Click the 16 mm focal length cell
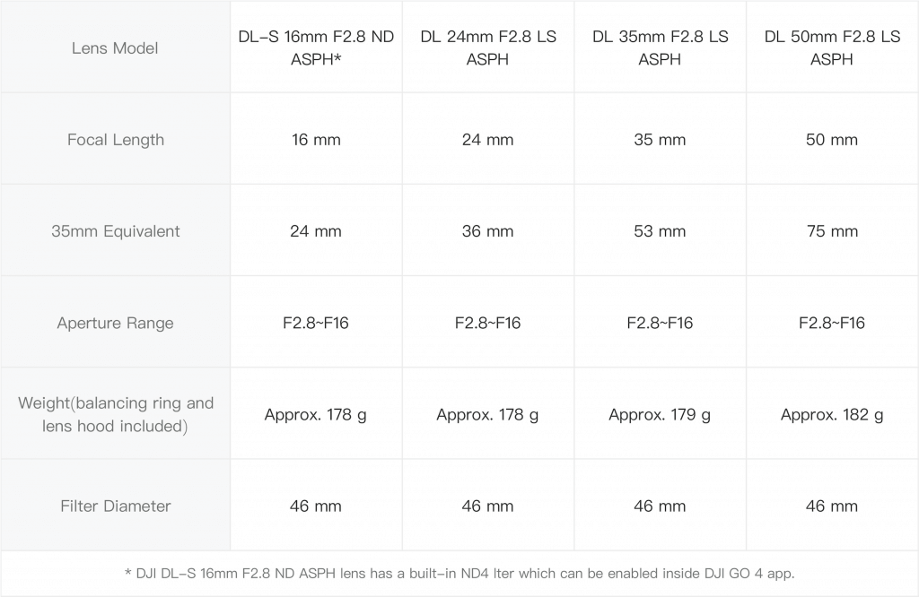919x597 pixels. 316,140
